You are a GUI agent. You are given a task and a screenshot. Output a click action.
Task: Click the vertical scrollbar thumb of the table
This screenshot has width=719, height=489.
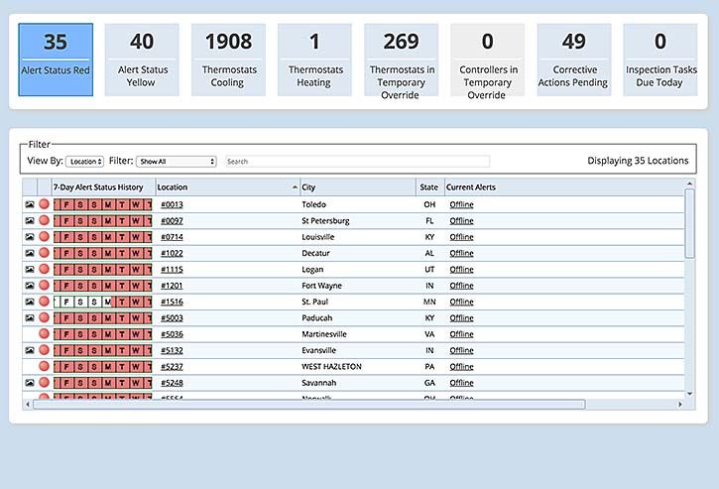(x=689, y=223)
